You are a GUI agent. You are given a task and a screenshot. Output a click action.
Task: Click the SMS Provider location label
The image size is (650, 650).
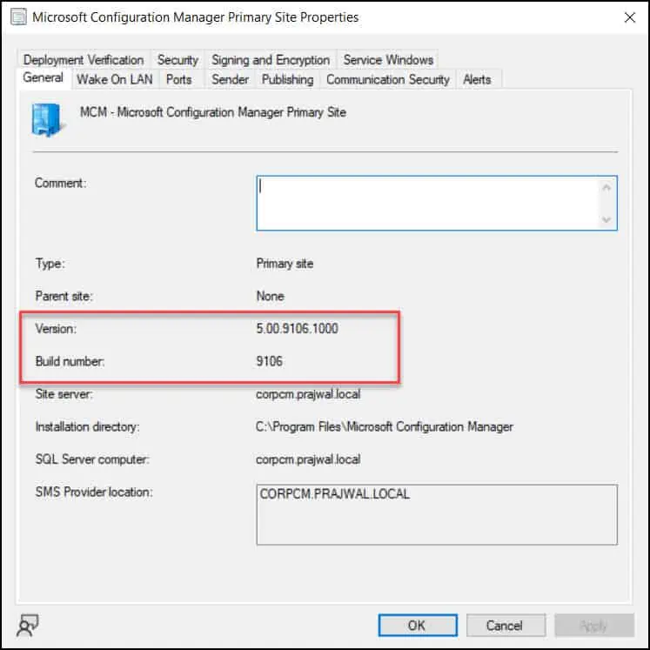tap(94, 492)
